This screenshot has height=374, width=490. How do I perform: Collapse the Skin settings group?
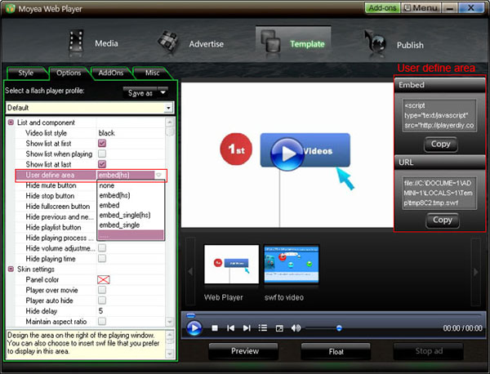(11, 269)
